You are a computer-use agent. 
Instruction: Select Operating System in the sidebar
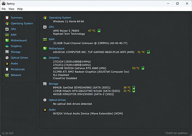tap(22, 23)
